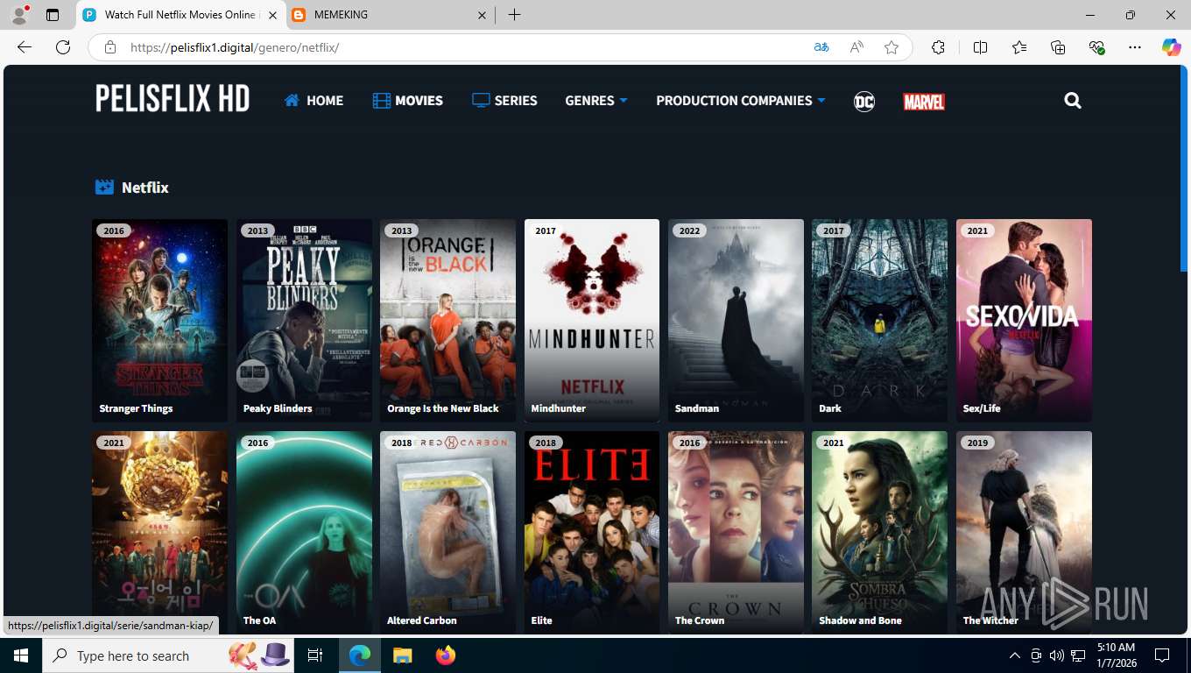Open File Explorer from the taskbar
The height and width of the screenshot is (673, 1191).
click(402, 655)
